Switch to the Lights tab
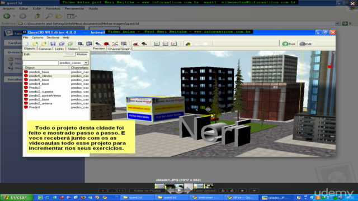 coord(59,49)
